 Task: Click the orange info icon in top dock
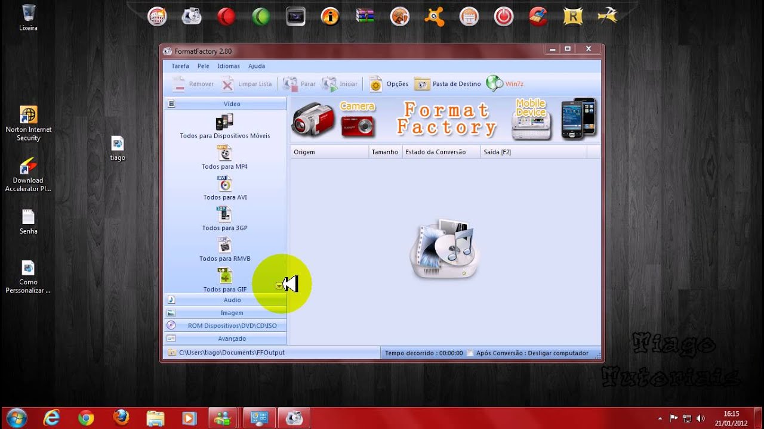(x=330, y=16)
